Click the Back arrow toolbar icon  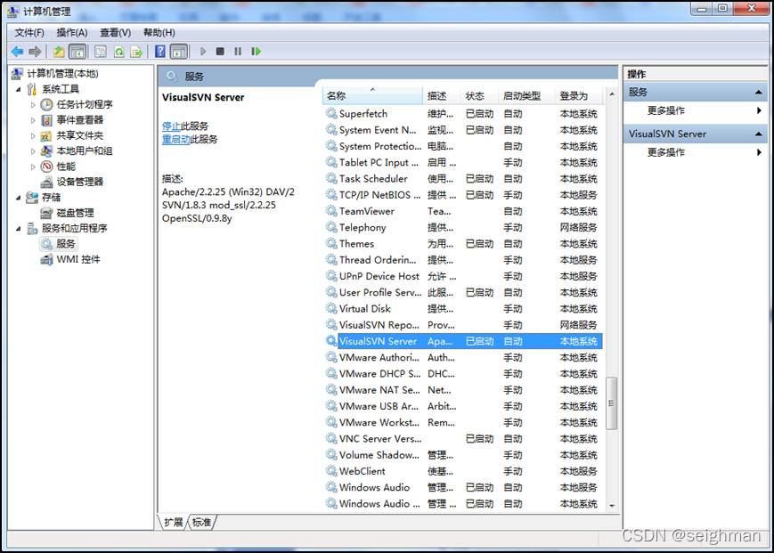tap(17, 52)
